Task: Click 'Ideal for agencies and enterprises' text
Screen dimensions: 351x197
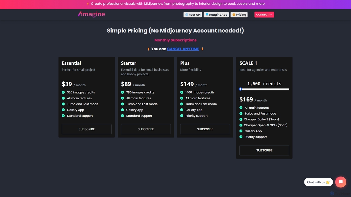Action: (x=263, y=70)
